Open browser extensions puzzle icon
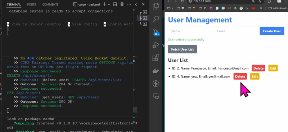Viewport: 288px width, 132px height. [269, 1]
